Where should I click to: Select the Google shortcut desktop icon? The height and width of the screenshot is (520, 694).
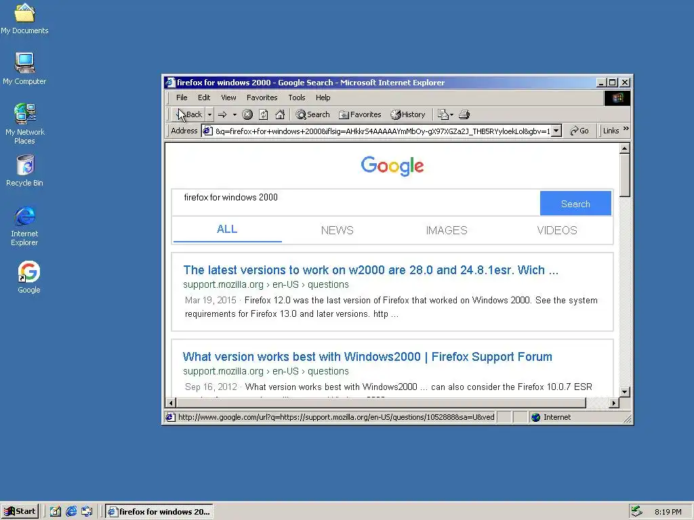coord(28,277)
